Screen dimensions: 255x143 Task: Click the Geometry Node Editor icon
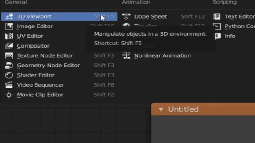pos(9,65)
